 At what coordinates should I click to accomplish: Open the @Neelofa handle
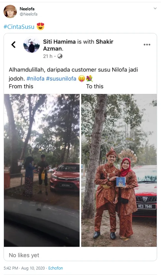(x=29, y=14)
